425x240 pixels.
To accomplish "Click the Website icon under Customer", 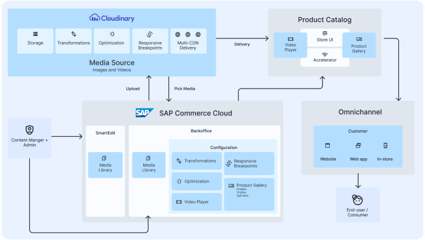I will 327,145.
